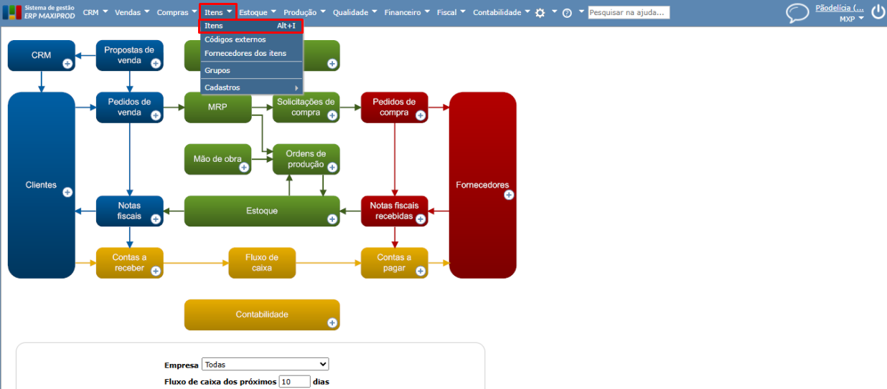Screen dimensions: 887x389
Task: Open the yellow Contabilidade box
Action: [x=262, y=314]
